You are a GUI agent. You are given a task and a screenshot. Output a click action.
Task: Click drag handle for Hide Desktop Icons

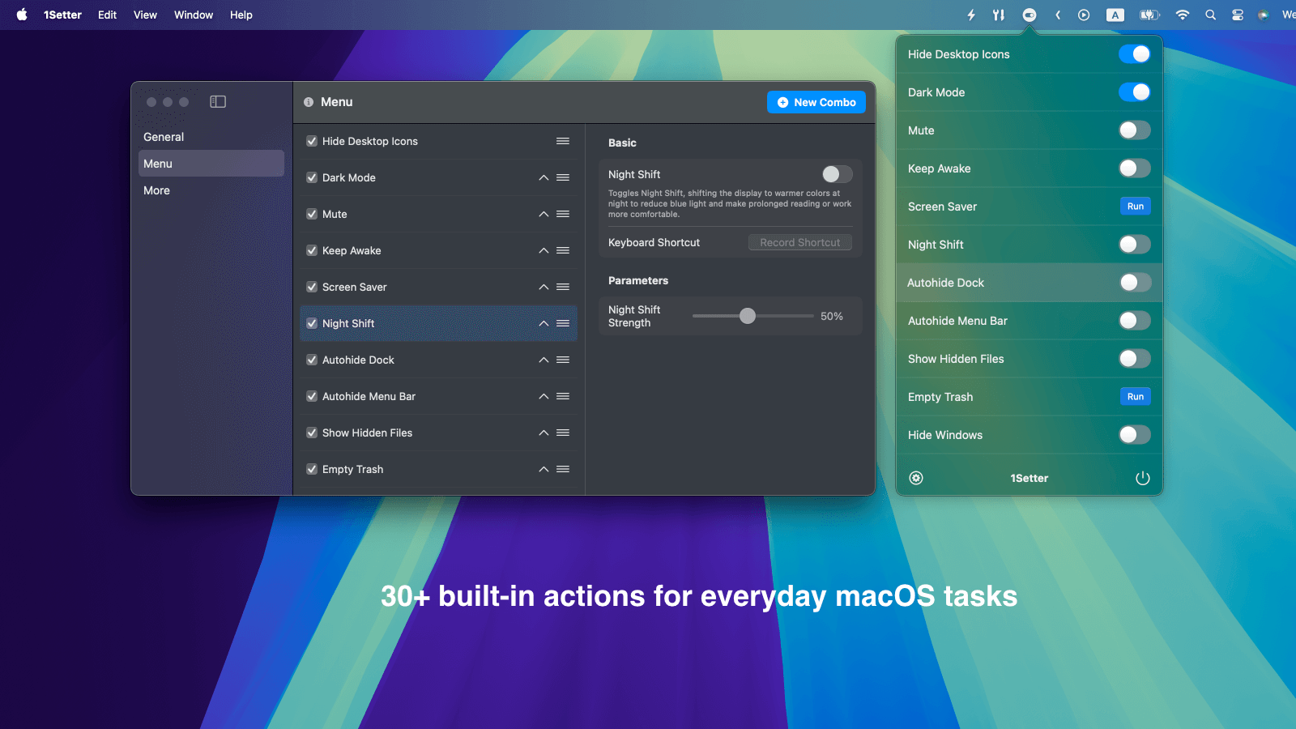[563, 141]
